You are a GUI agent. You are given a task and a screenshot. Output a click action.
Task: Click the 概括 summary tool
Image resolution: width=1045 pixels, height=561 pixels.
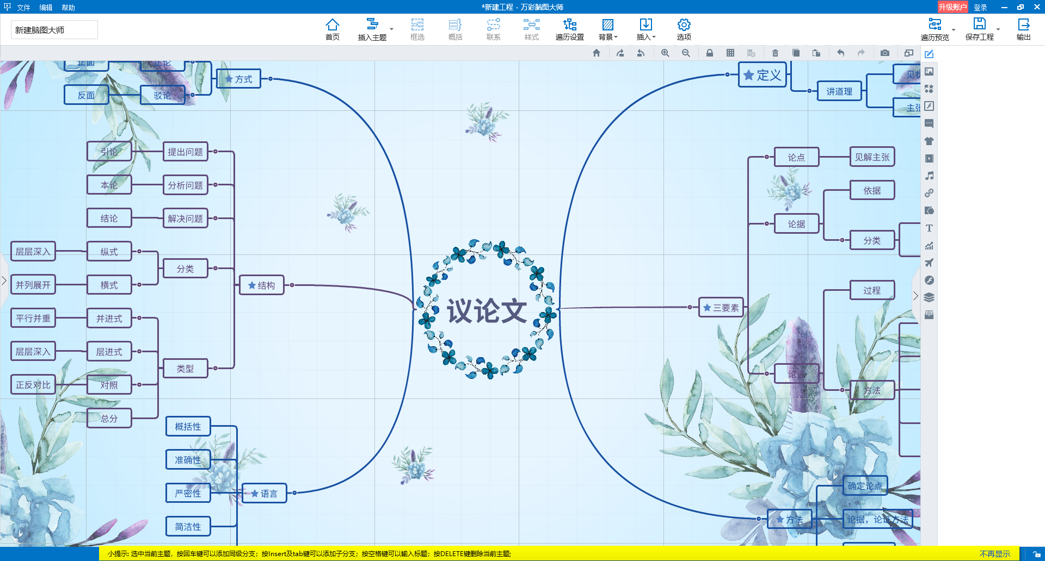456,29
